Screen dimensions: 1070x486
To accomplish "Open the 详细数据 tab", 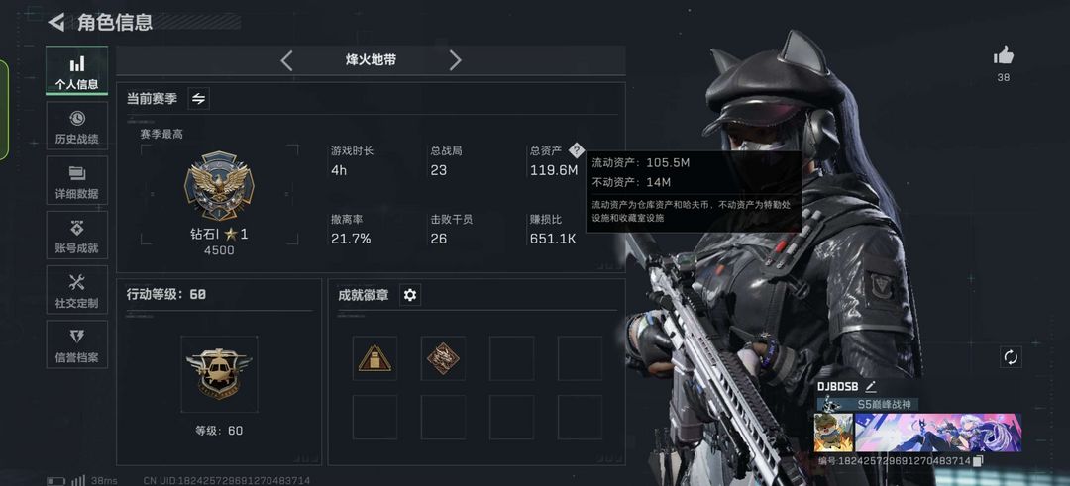I will (77, 180).
